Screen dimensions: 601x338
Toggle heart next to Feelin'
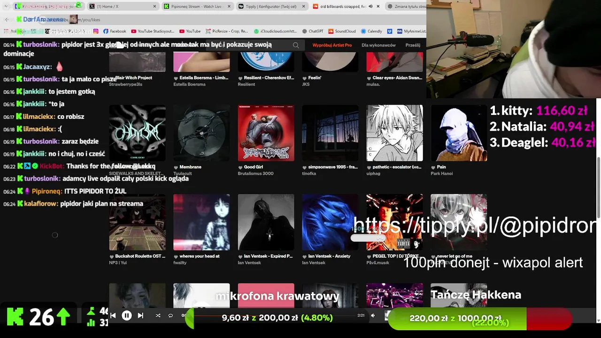pyautogui.click(x=305, y=78)
